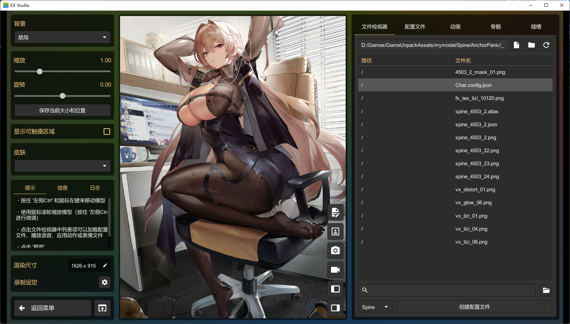
Task: Click the 旋转 slider handle
Action: click(63, 96)
